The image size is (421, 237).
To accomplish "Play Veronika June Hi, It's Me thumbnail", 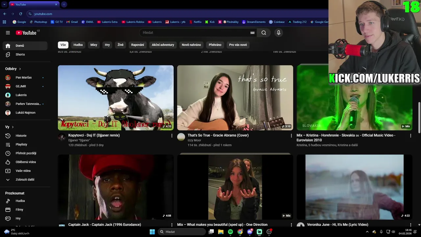I will (355, 187).
